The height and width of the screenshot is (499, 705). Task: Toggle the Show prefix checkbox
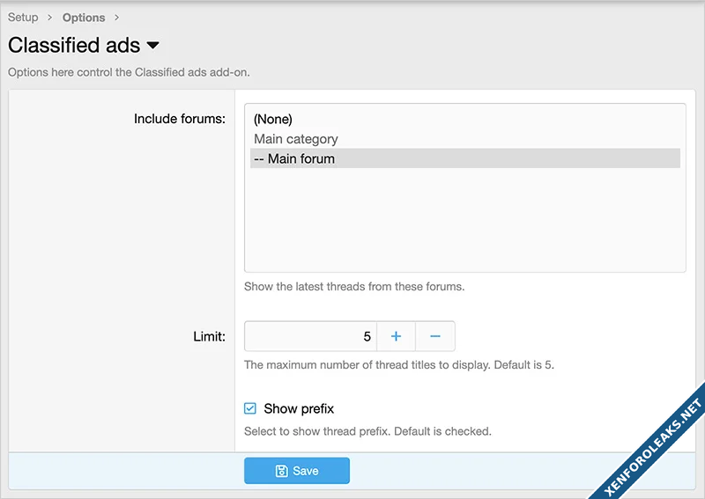(250, 408)
